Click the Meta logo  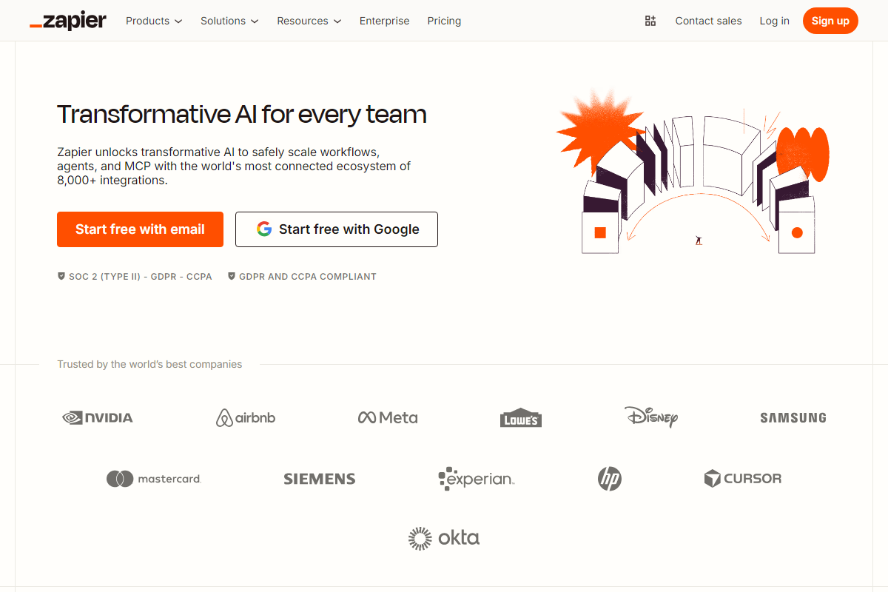[387, 417]
